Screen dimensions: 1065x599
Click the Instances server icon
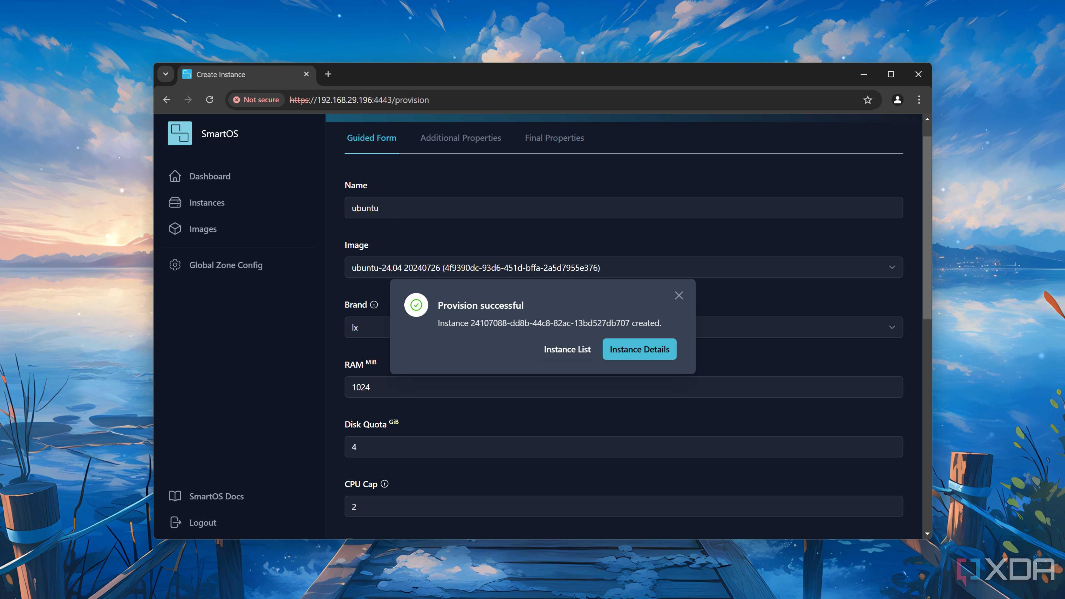point(175,202)
